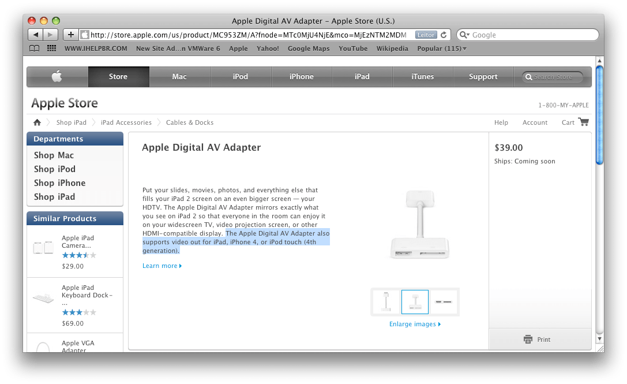Open New Site Ad...n VMWare 6 bookmark

(178, 49)
